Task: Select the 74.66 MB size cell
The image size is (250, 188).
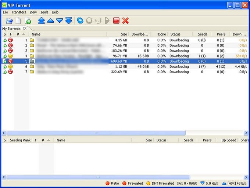Action: tap(120, 45)
